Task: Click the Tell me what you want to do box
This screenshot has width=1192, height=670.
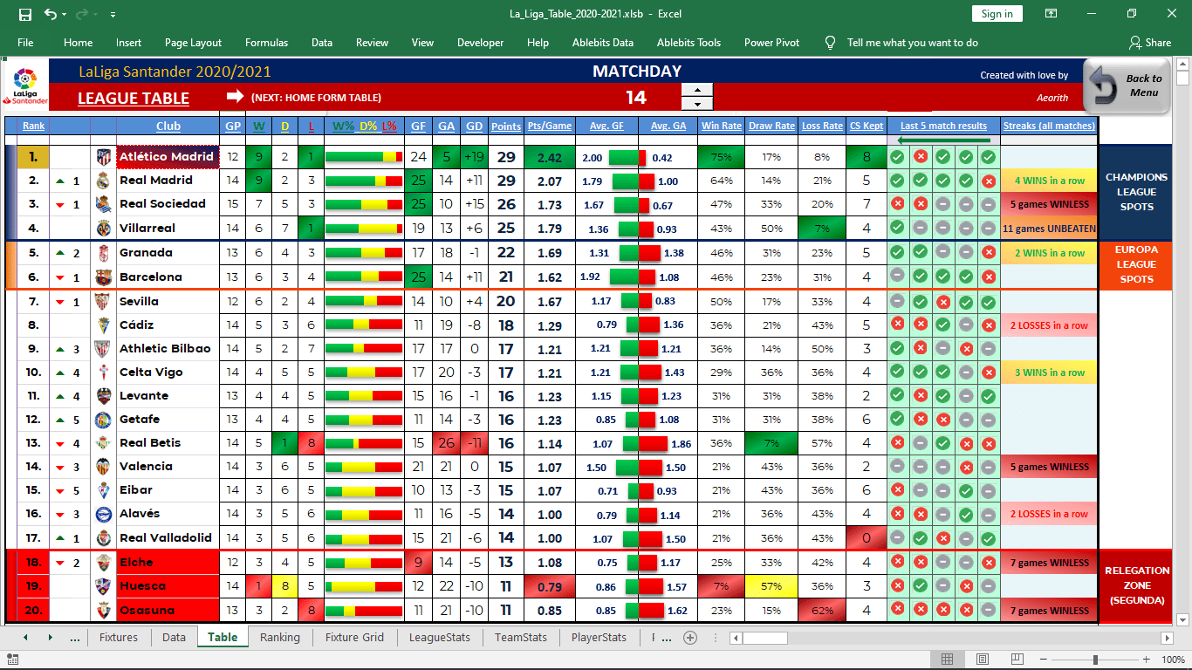Action: point(908,42)
